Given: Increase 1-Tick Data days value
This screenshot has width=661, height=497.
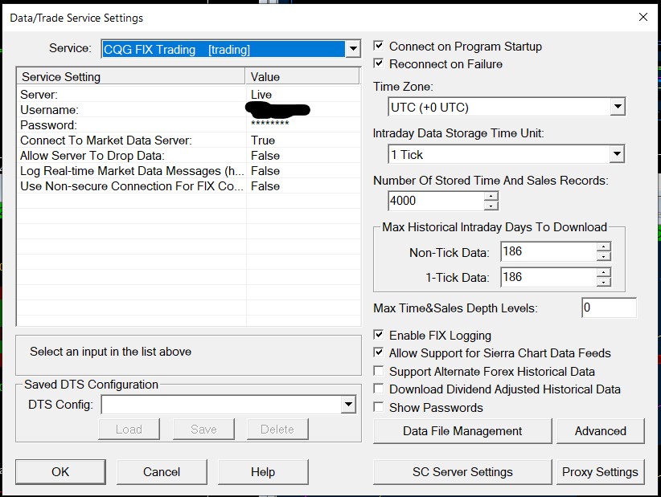Looking at the screenshot, I should (x=604, y=273).
